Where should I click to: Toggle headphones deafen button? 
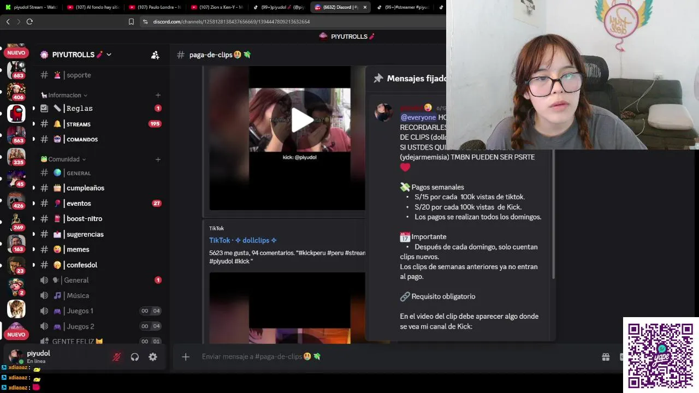(135, 357)
